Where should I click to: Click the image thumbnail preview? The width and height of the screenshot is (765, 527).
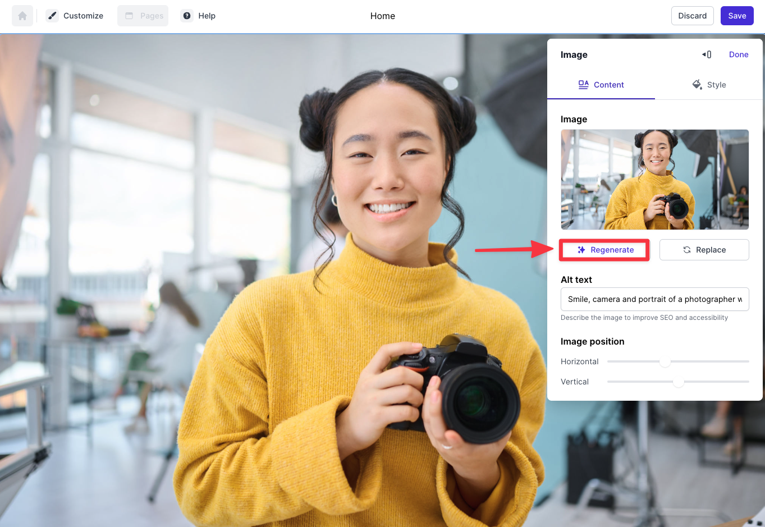654,180
